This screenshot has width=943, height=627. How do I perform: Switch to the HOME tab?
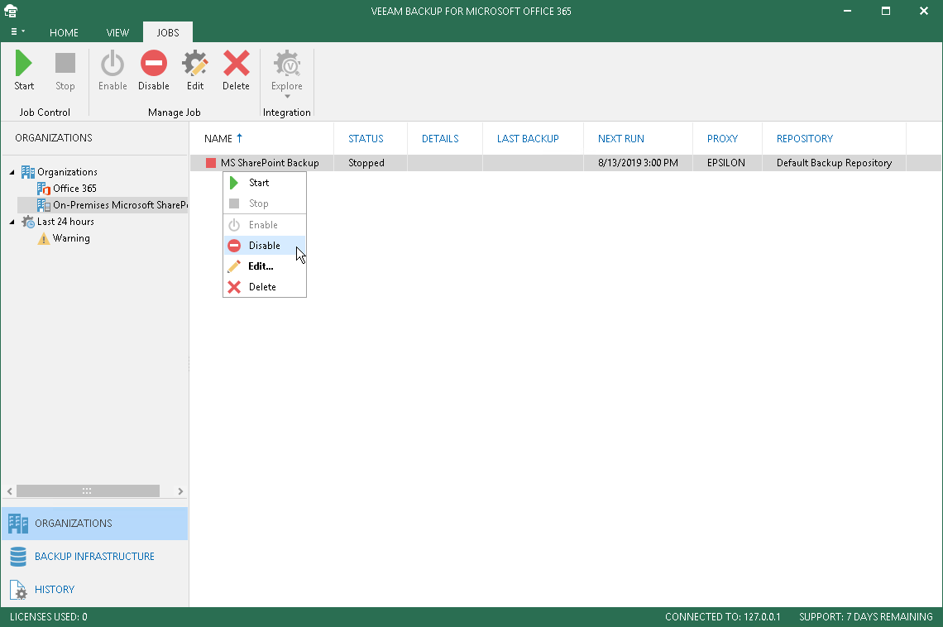pyautogui.click(x=64, y=32)
